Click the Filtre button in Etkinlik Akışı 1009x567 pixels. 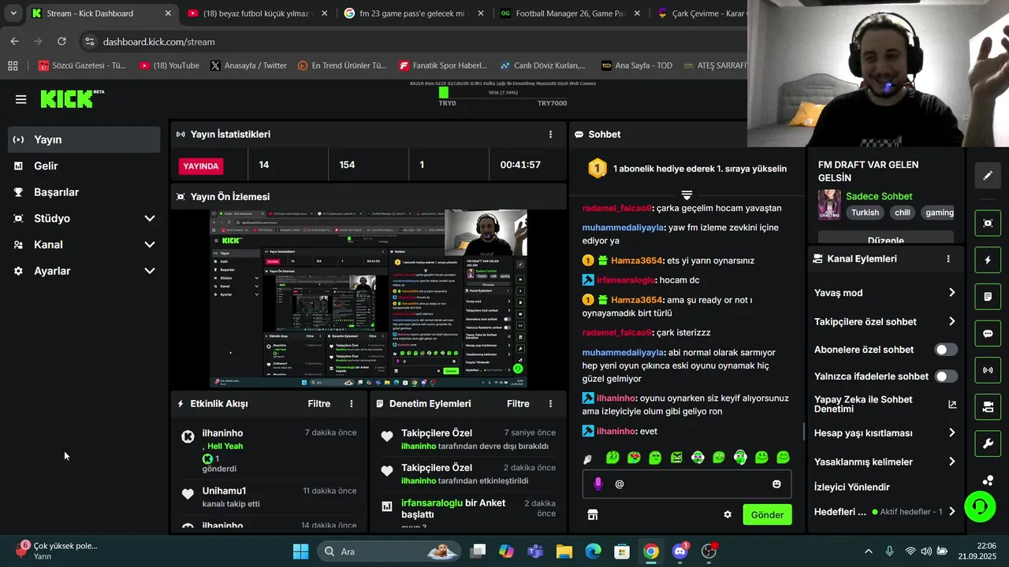pyautogui.click(x=319, y=404)
